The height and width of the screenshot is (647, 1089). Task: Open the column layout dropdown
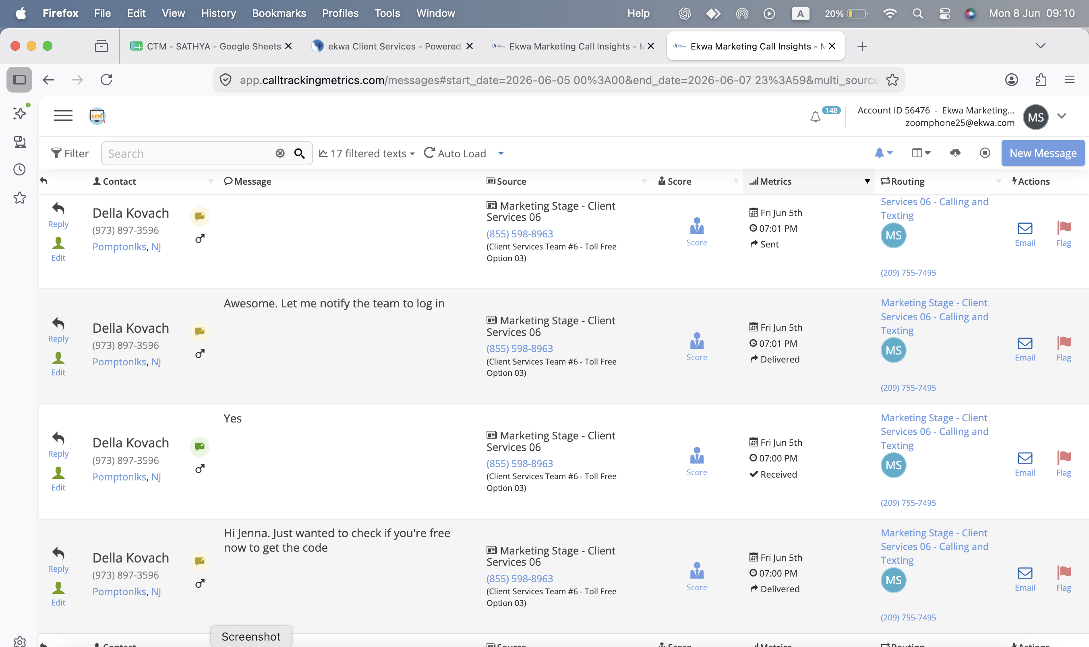coord(921,152)
